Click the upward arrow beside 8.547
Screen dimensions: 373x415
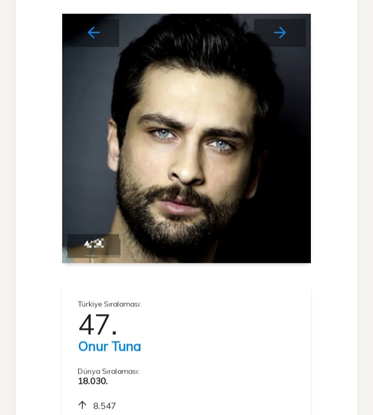(82, 405)
